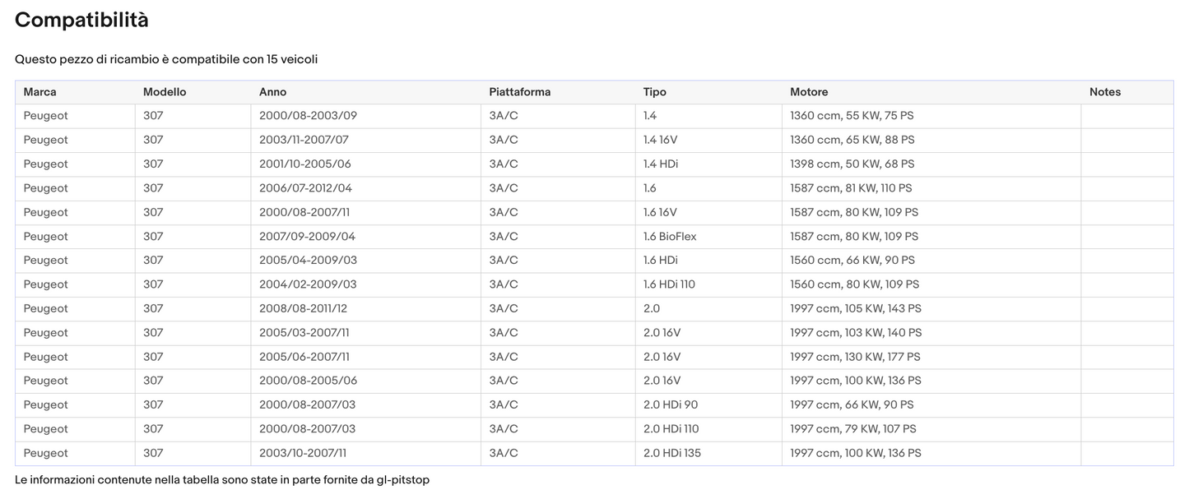The image size is (1189, 499).
Task: Select the 1997 ccm, 130 KW, 177 PS cell
Action: click(x=855, y=357)
